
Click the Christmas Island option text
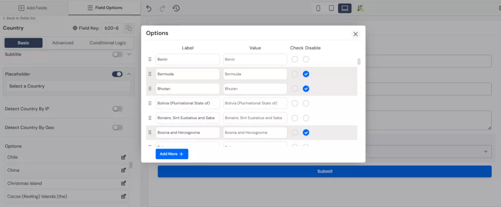click(24, 184)
